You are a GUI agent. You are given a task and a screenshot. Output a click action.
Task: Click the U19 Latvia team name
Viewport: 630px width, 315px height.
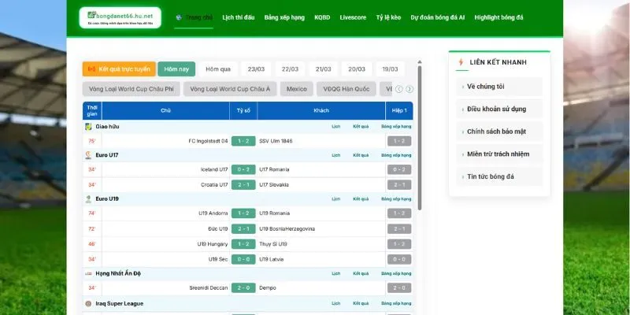click(271, 259)
